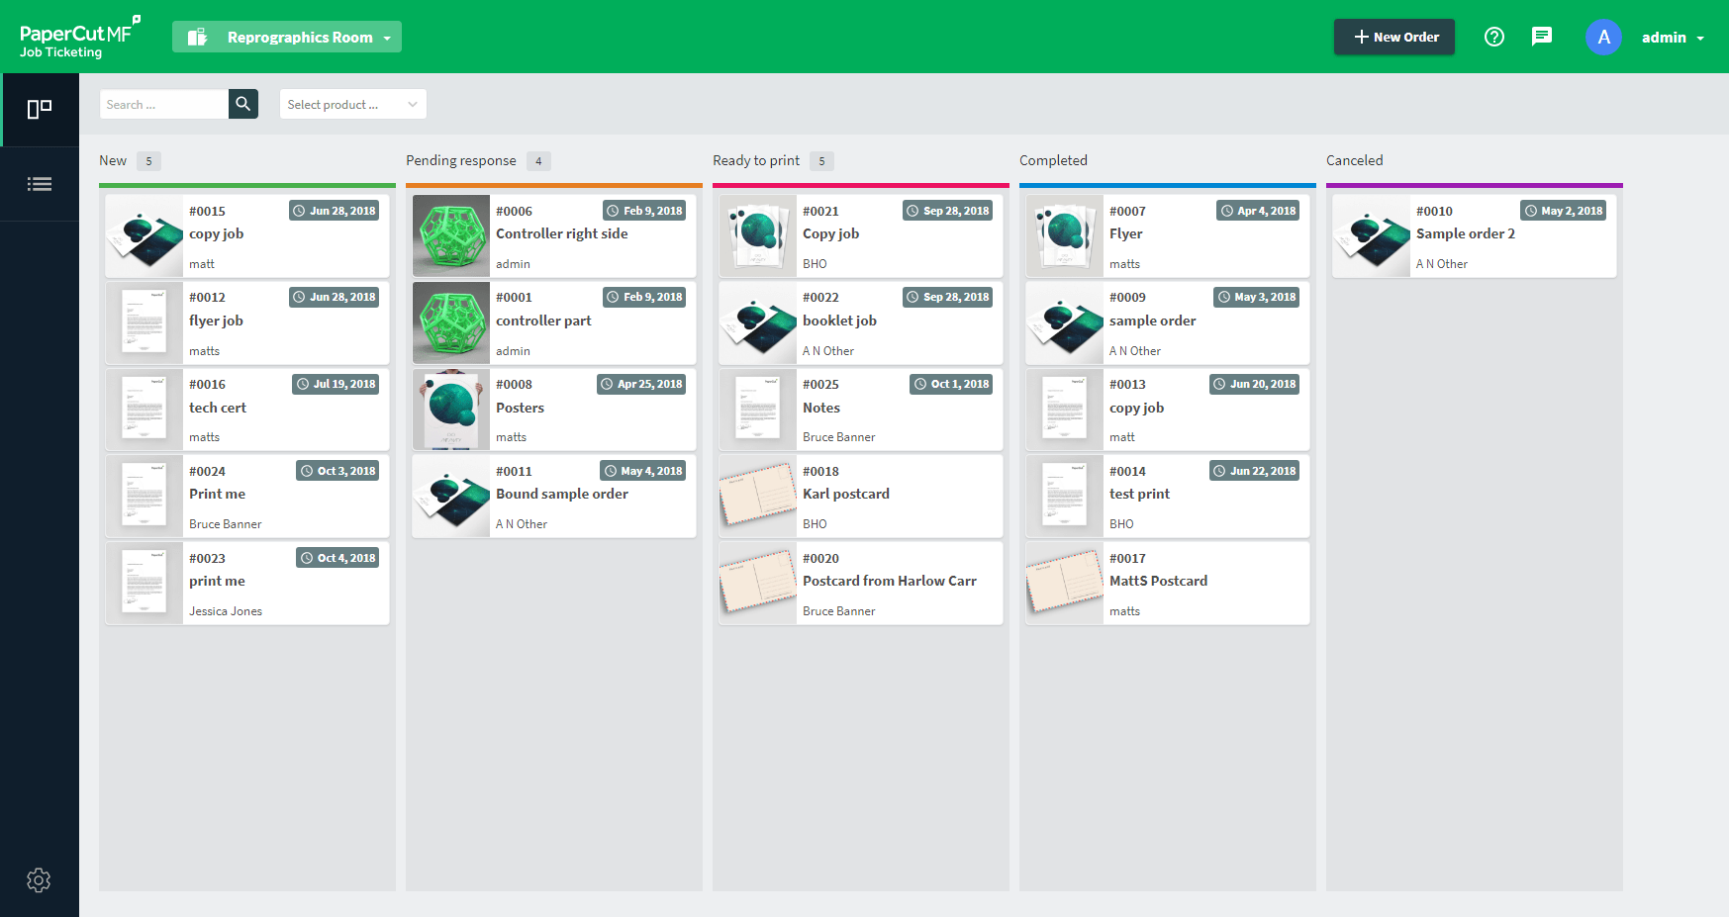The image size is (1729, 917).
Task: Open order #0015 copy job card
Action: [x=247, y=236]
